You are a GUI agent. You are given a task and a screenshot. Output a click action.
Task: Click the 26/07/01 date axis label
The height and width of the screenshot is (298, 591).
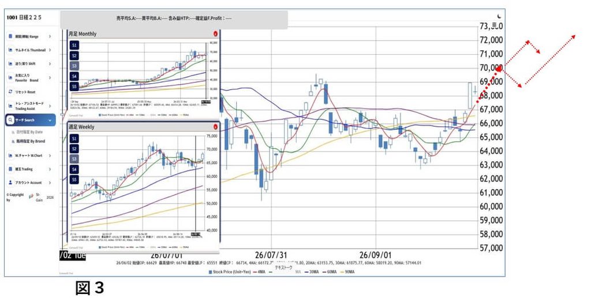click(x=167, y=255)
